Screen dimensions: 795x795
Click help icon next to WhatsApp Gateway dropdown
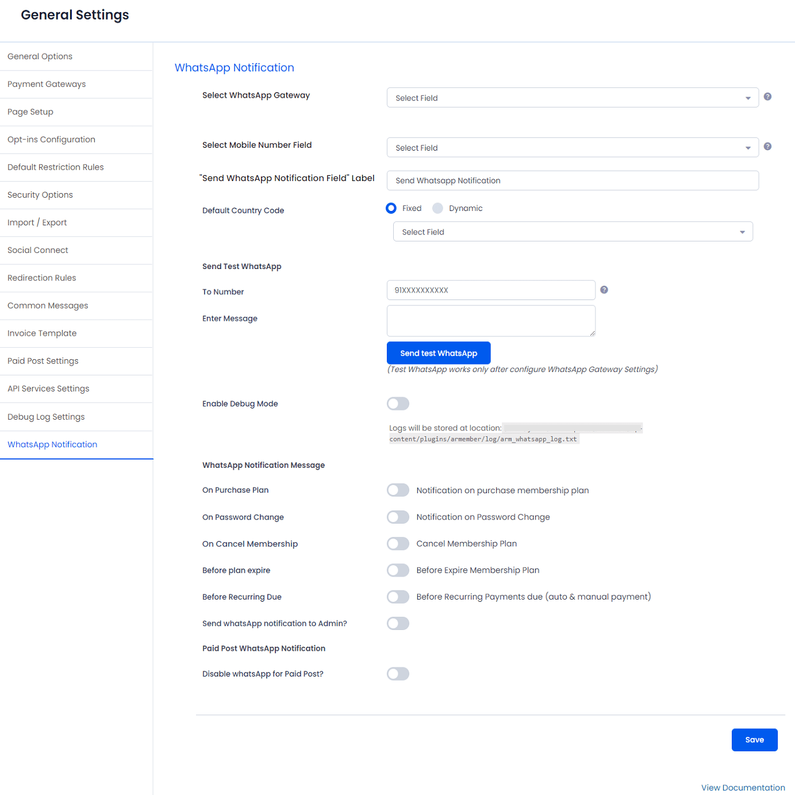(767, 97)
